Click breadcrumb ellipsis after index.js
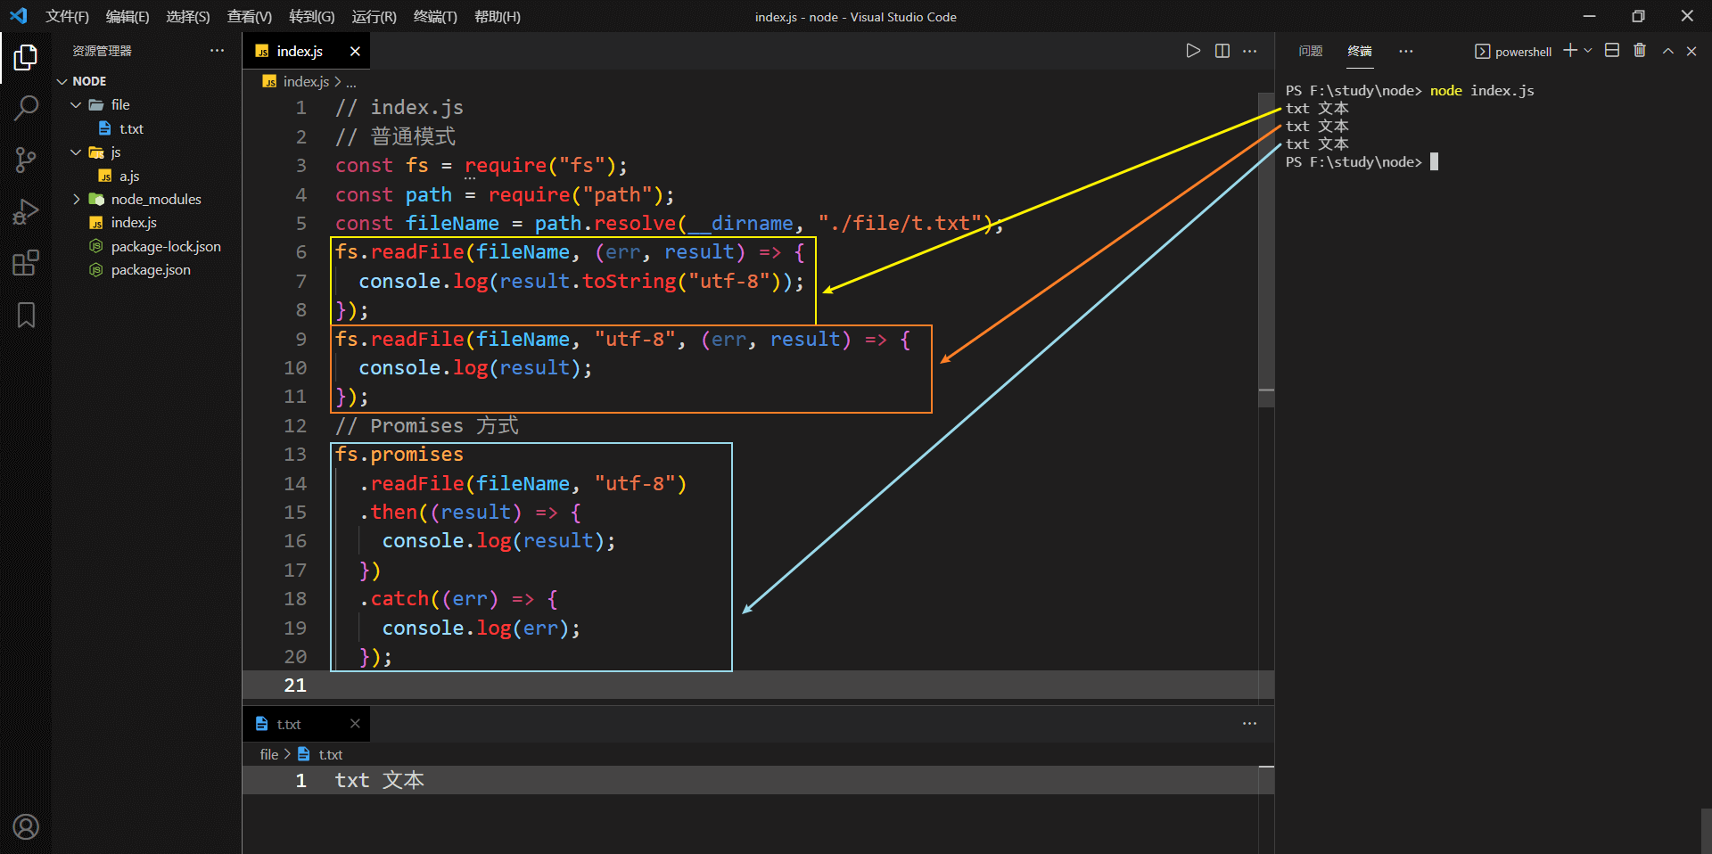 pos(351,81)
